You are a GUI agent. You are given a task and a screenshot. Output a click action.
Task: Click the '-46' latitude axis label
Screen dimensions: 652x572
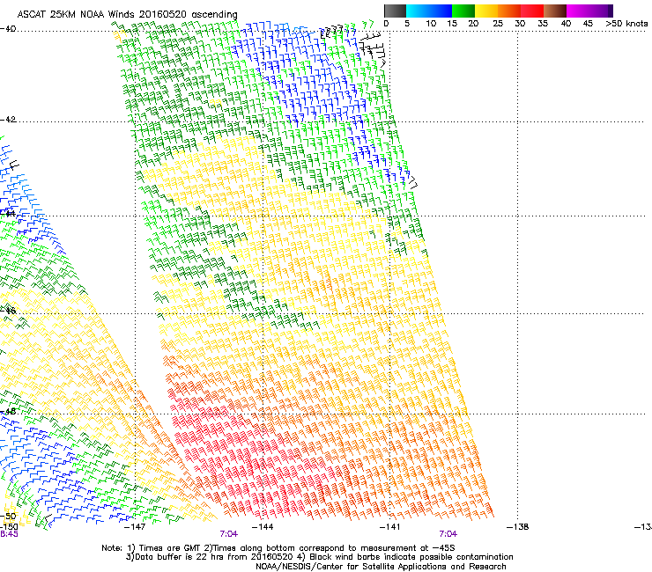8,311
